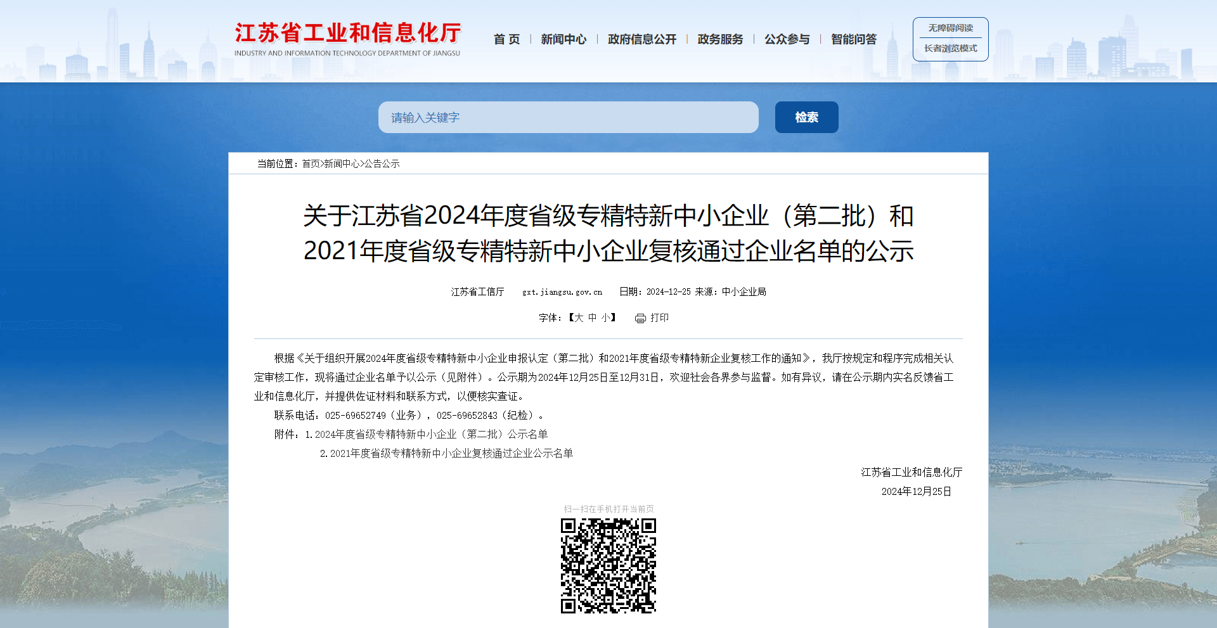Click 首页 in the breadcrumb
This screenshot has width=1217, height=628.
click(311, 163)
